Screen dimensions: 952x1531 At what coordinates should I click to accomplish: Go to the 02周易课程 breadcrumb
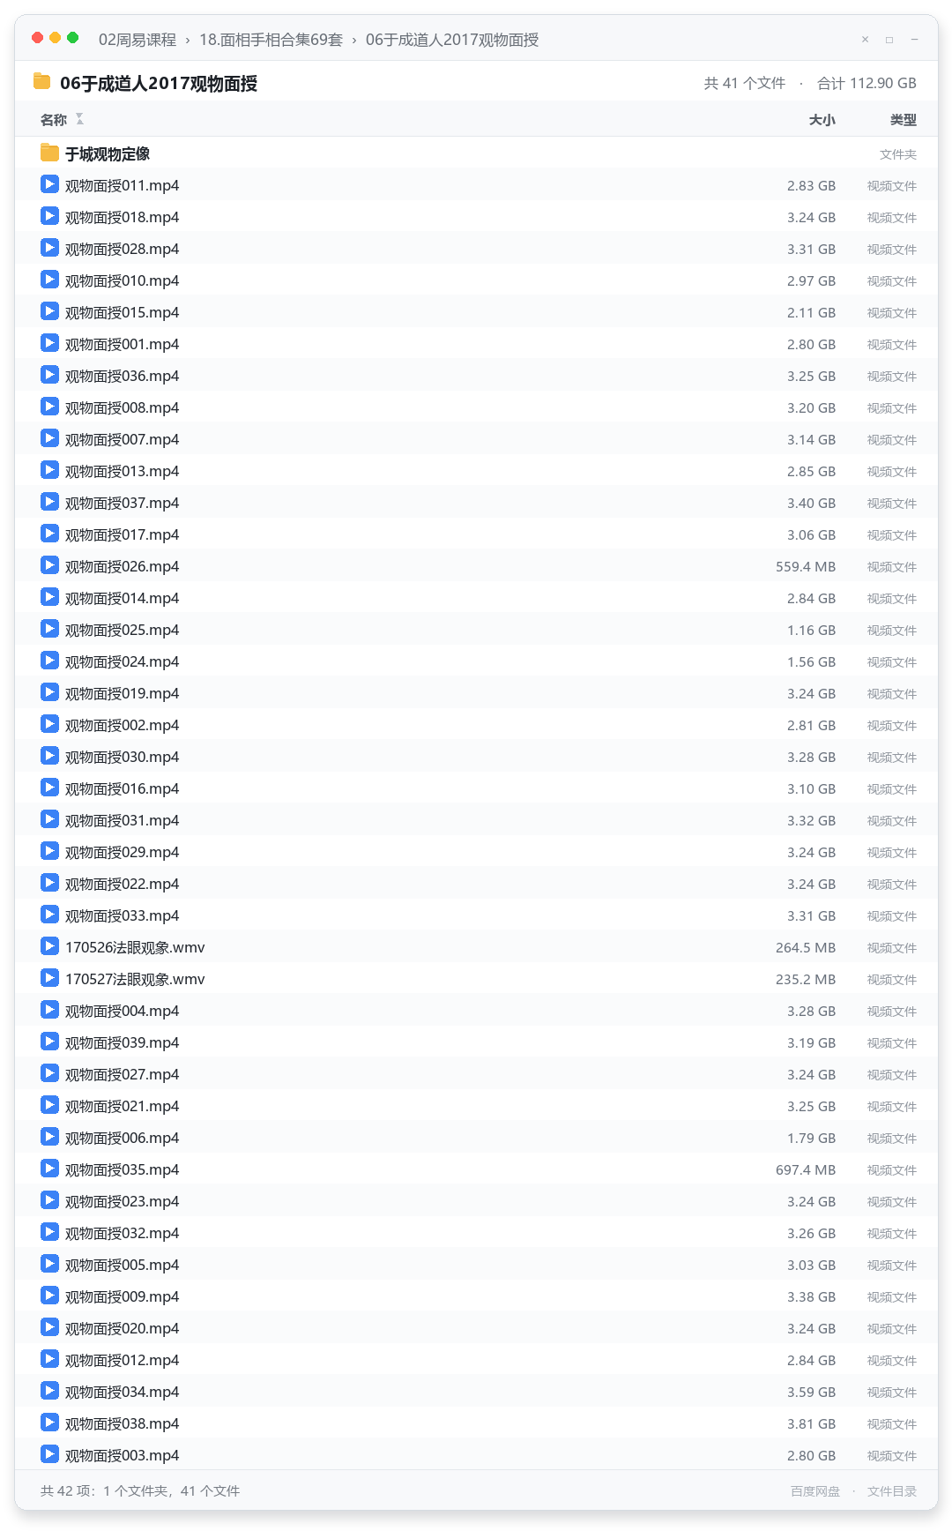tap(138, 40)
